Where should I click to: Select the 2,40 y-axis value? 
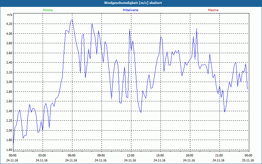pyautogui.click(x=9, y=111)
